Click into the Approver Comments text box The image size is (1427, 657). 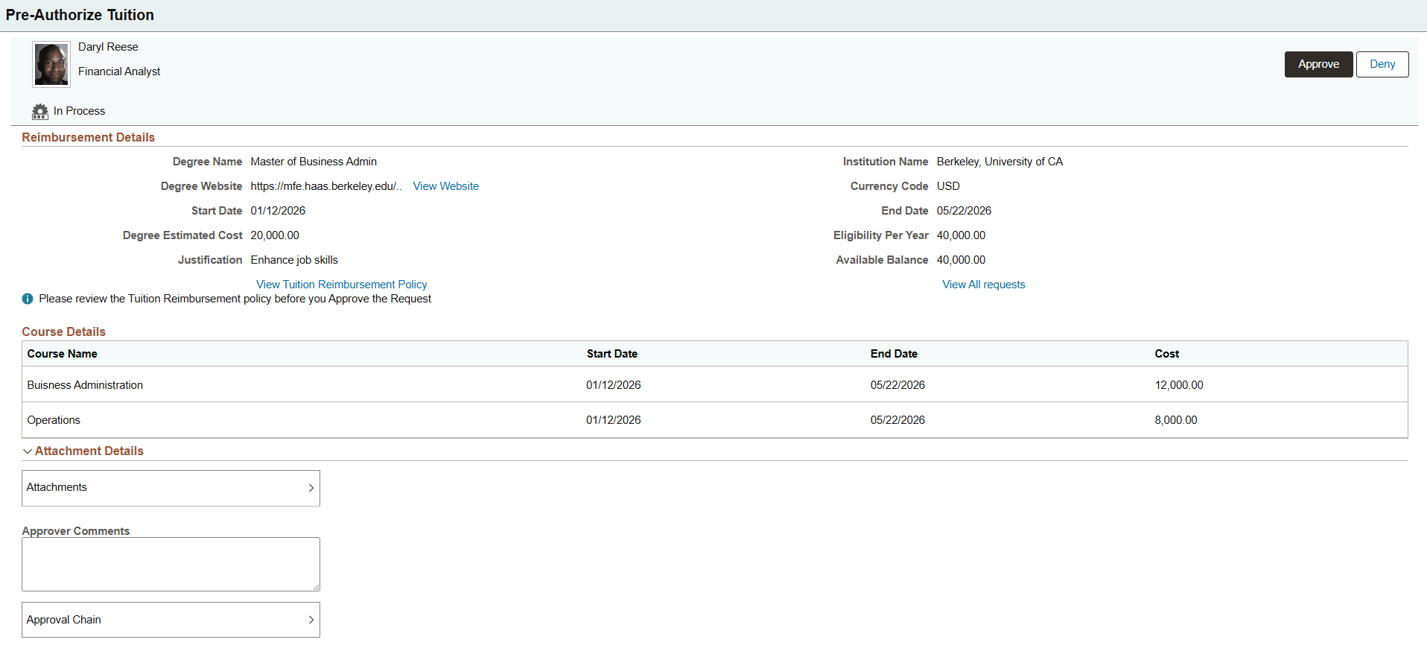(171, 564)
